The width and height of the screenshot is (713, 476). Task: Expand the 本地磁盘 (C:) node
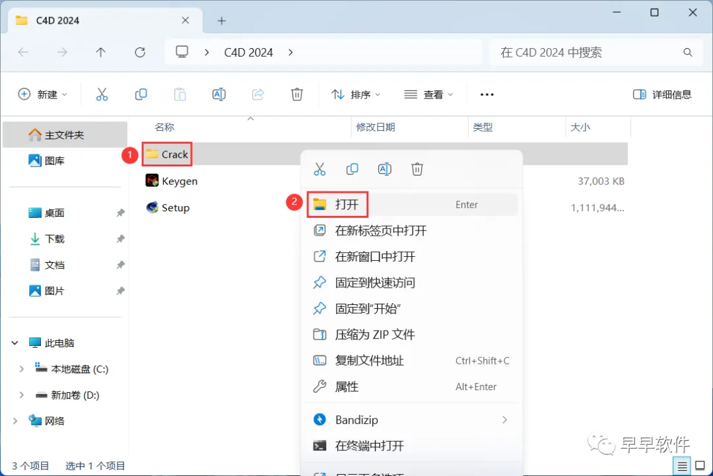coord(21,369)
